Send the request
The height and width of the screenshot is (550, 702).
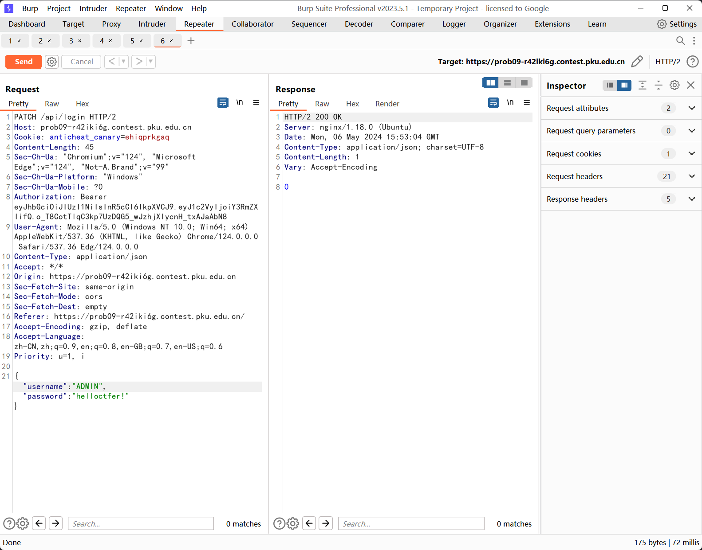tap(24, 62)
